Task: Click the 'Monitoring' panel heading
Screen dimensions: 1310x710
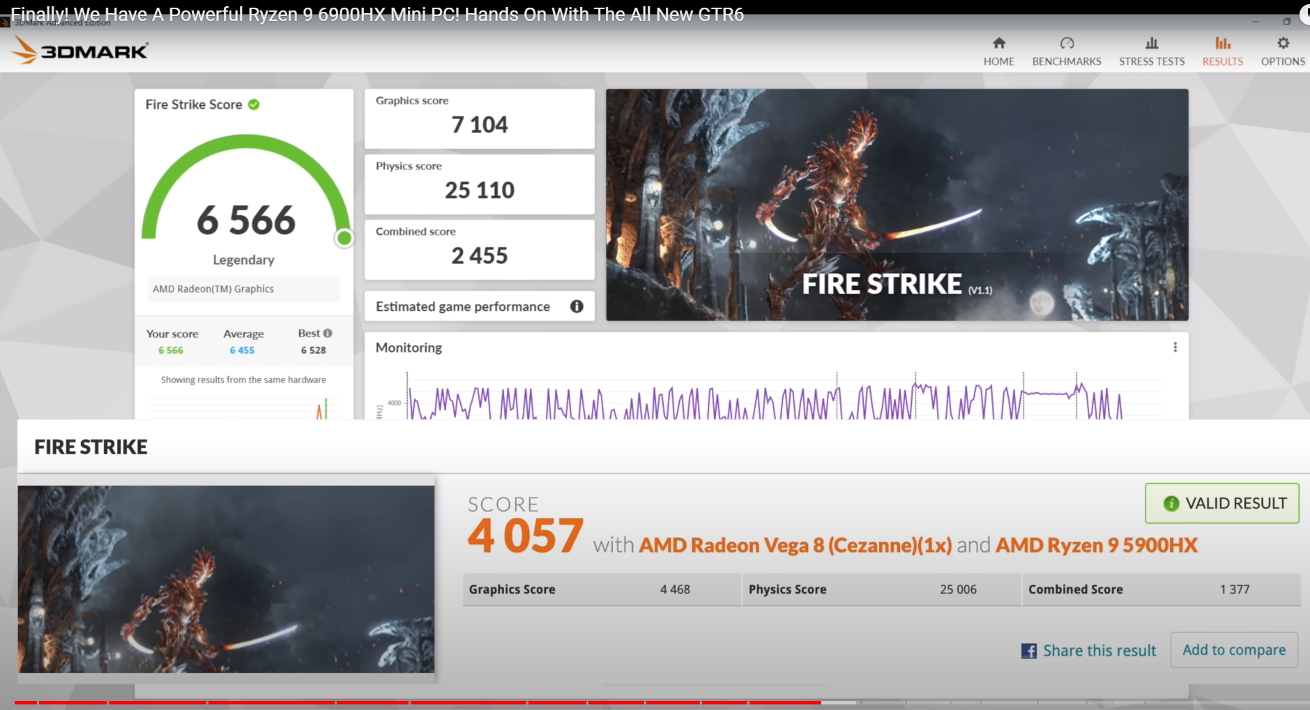Action: click(x=409, y=348)
